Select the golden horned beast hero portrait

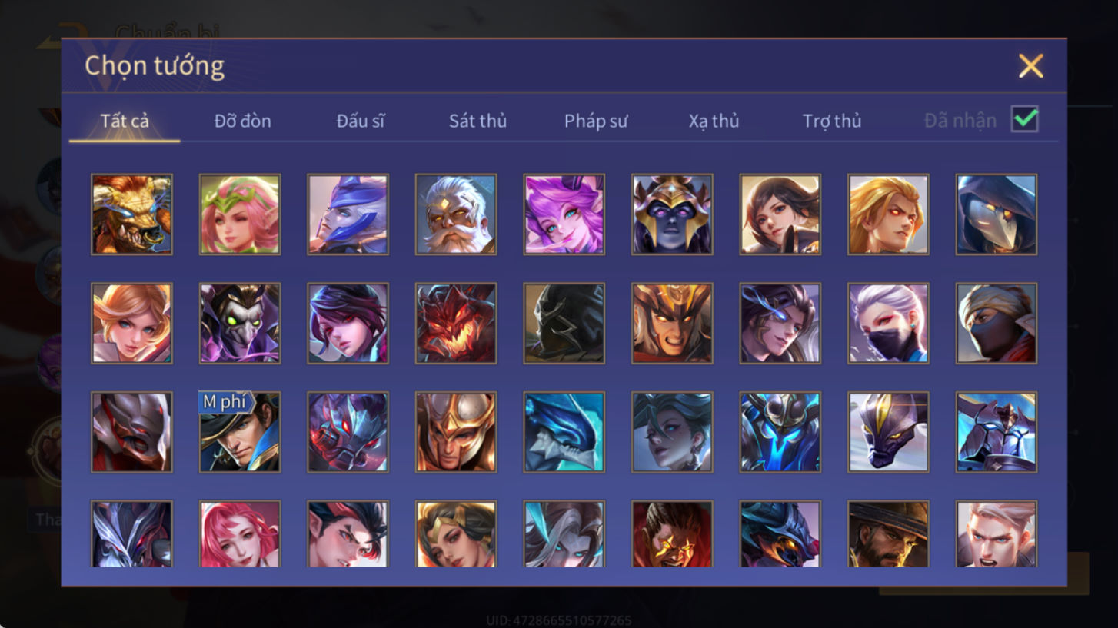pyautogui.click(x=131, y=214)
